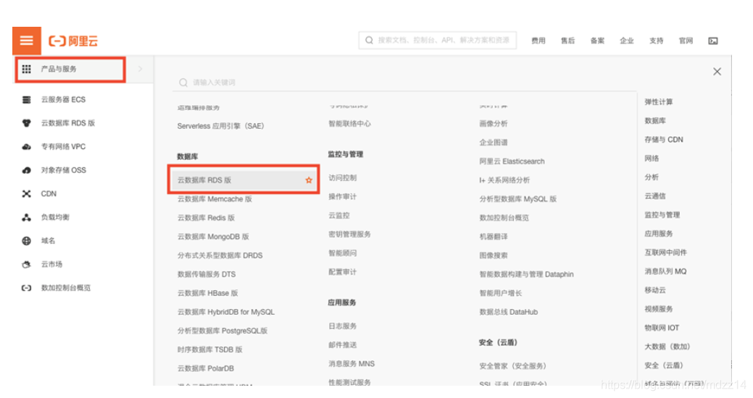
Task: Open 日志服务 under 应用服务
Action: (x=342, y=326)
